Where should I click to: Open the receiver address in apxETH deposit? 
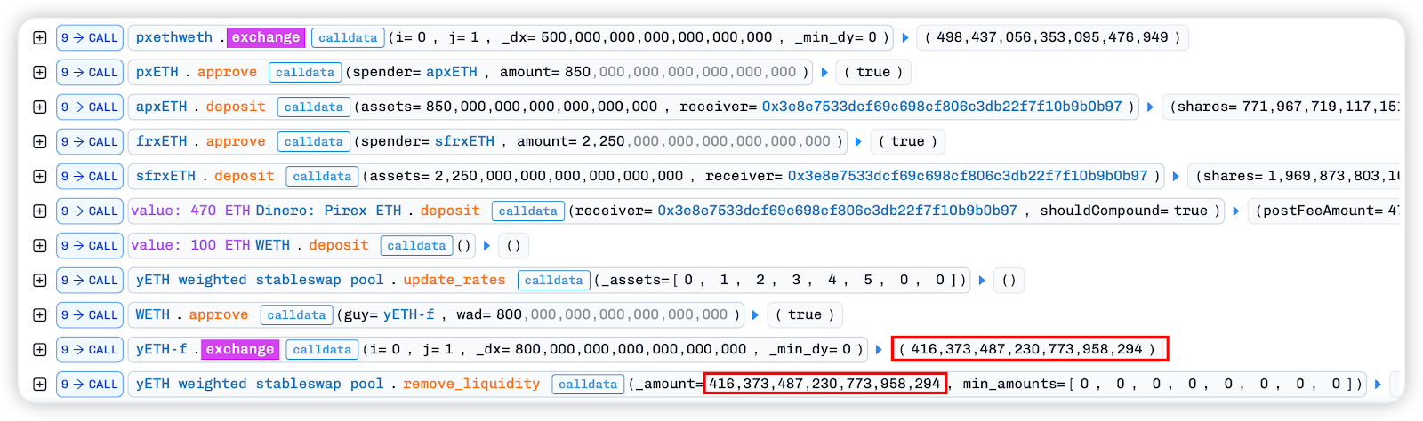942,107
